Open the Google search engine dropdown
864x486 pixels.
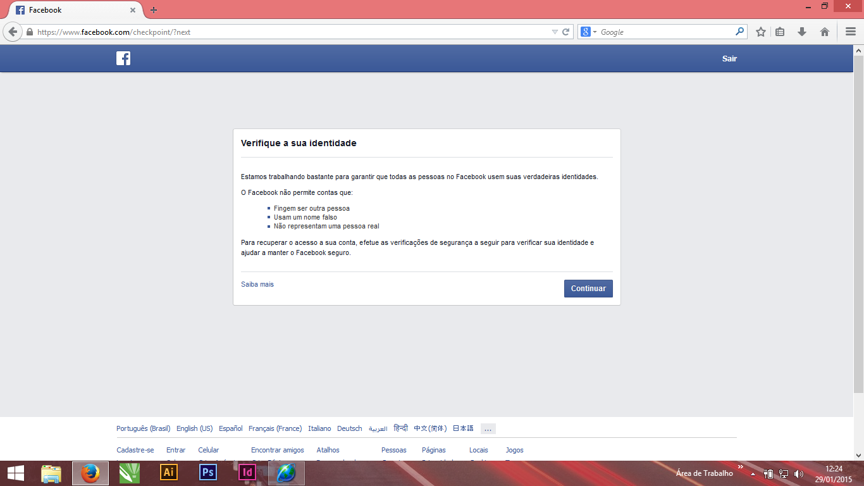[589, 32]
